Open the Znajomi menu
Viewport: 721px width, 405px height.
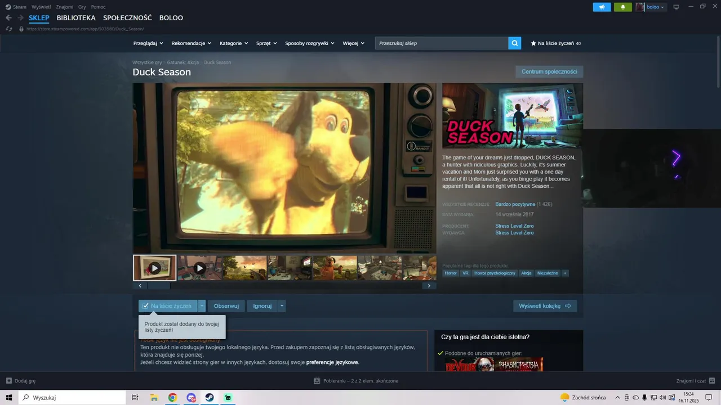(64, 7)
